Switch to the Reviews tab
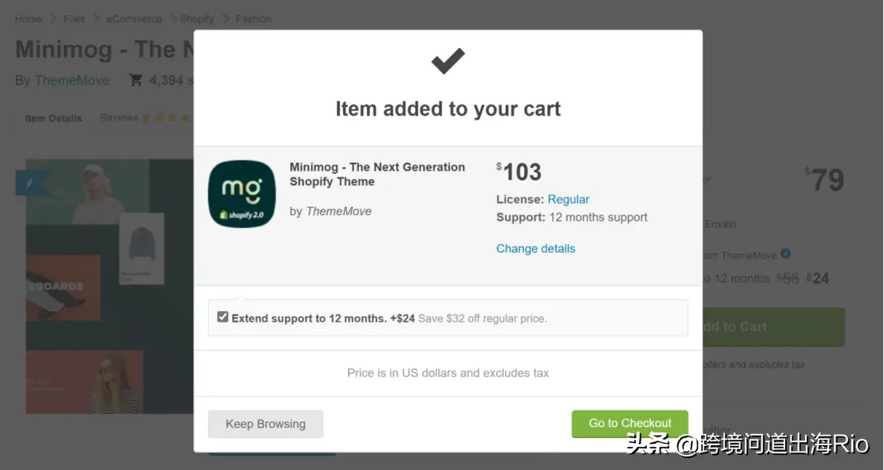Screen dimensions: 884x470 coord(119,118)
